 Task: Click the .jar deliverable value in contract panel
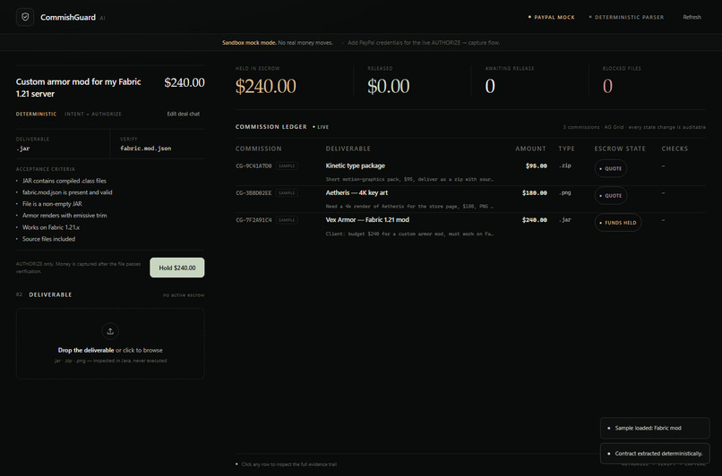coord(22,149)
